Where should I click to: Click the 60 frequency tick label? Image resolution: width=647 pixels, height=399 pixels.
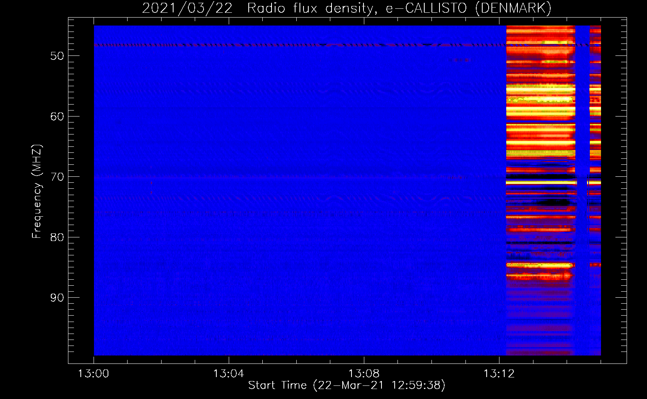[x=57, y=117]
